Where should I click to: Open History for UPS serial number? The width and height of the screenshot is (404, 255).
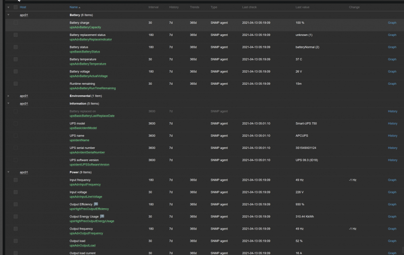click(392, 148)
